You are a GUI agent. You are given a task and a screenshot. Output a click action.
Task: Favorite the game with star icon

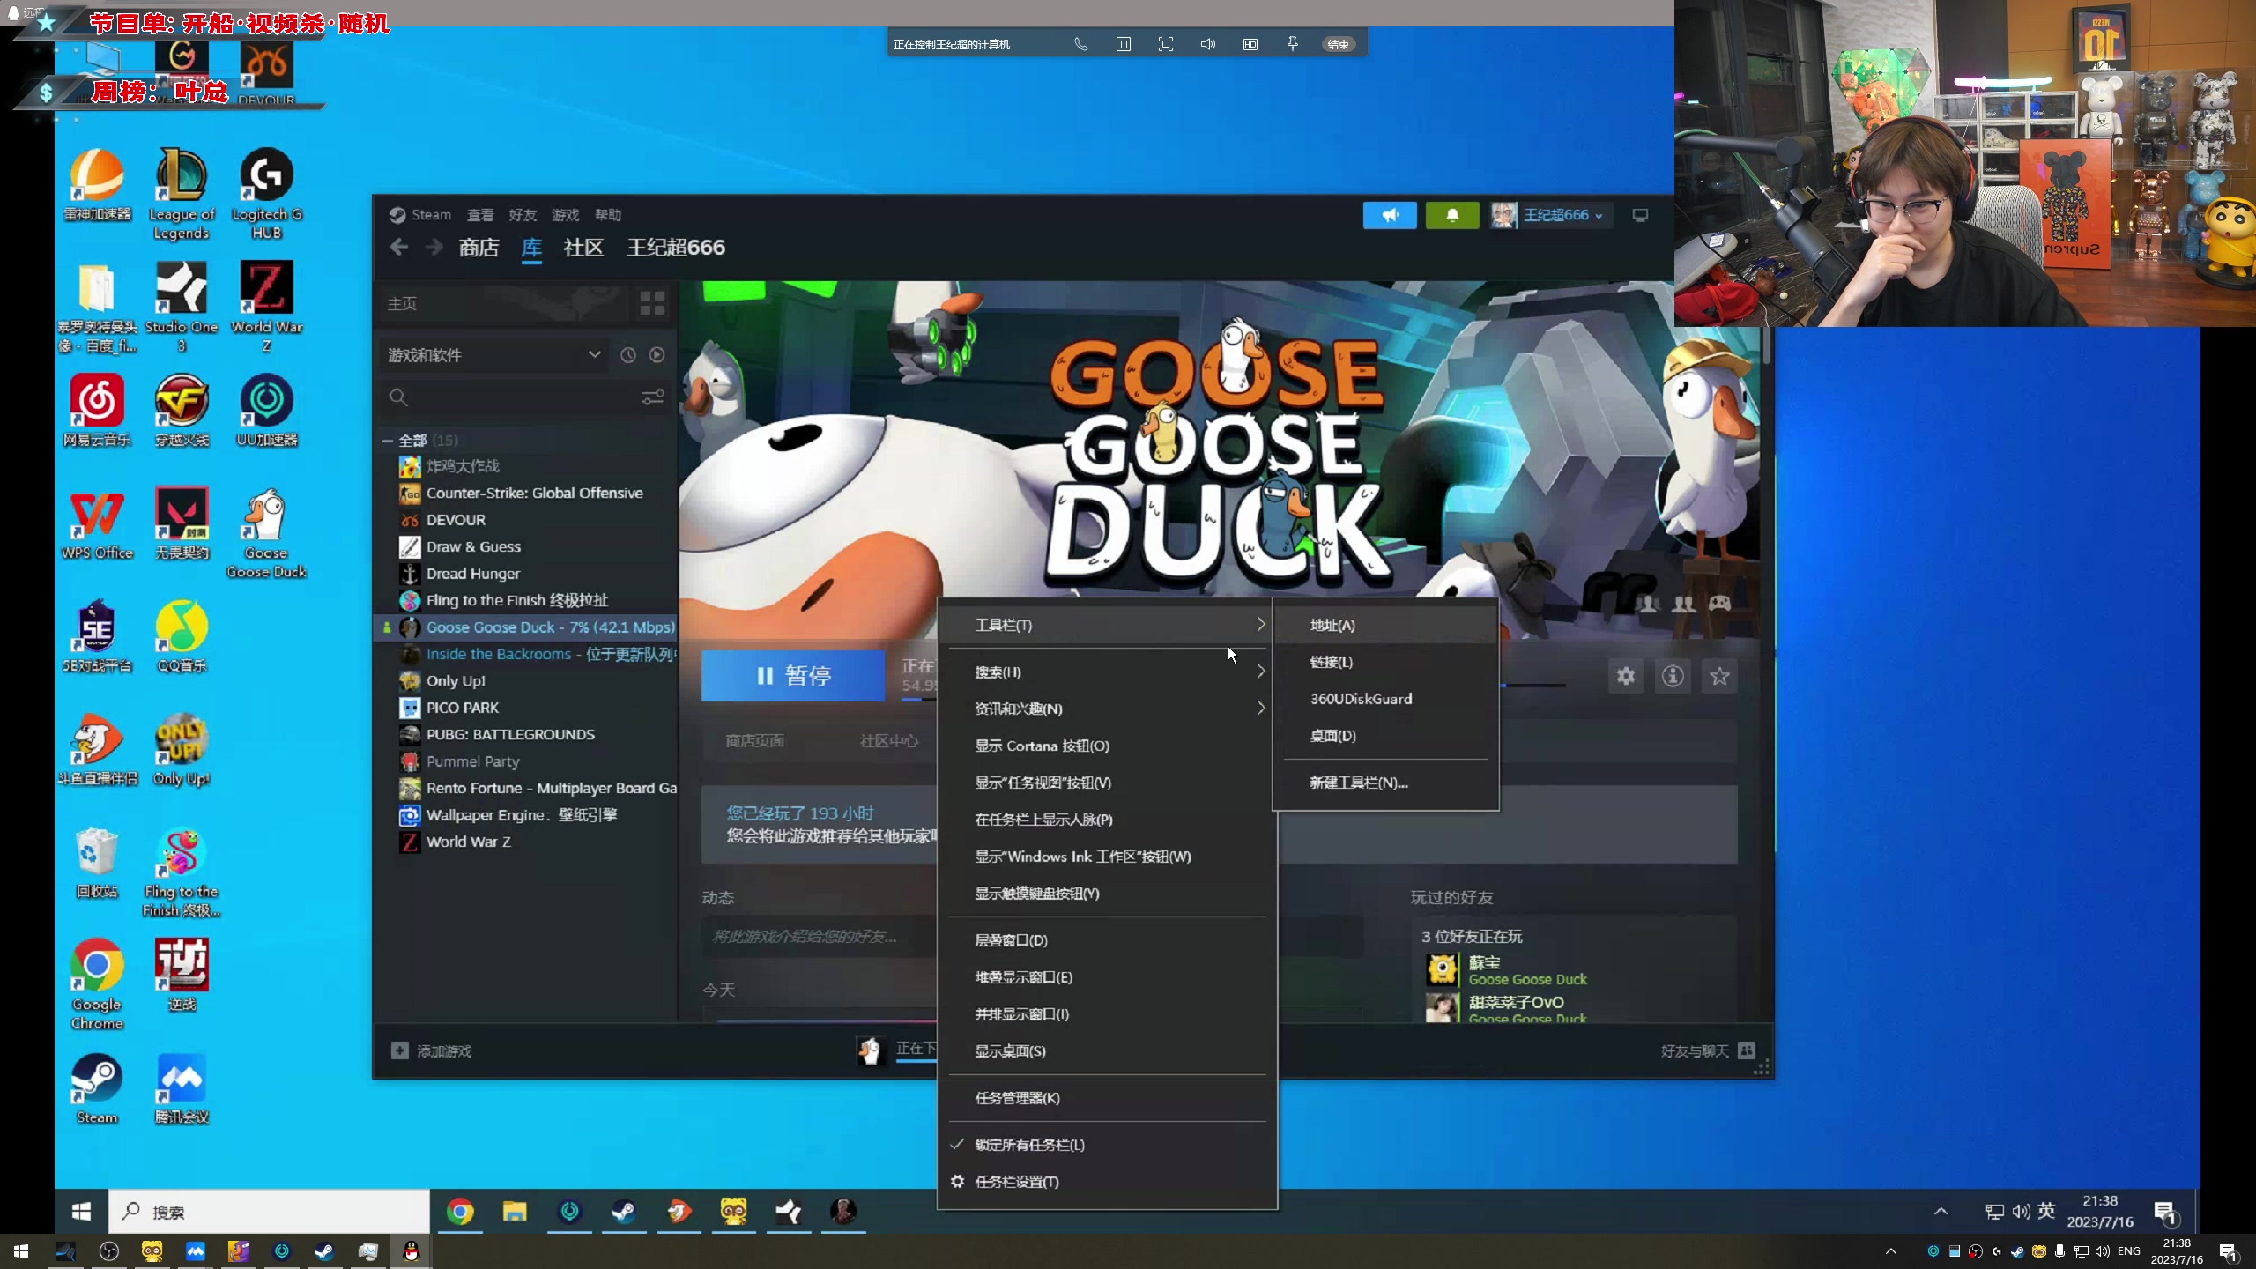click(x=1719, y=676)
